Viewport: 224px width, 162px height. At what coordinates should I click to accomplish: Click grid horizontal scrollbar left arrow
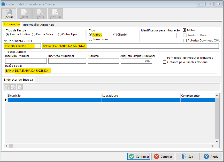pos(6,146)
